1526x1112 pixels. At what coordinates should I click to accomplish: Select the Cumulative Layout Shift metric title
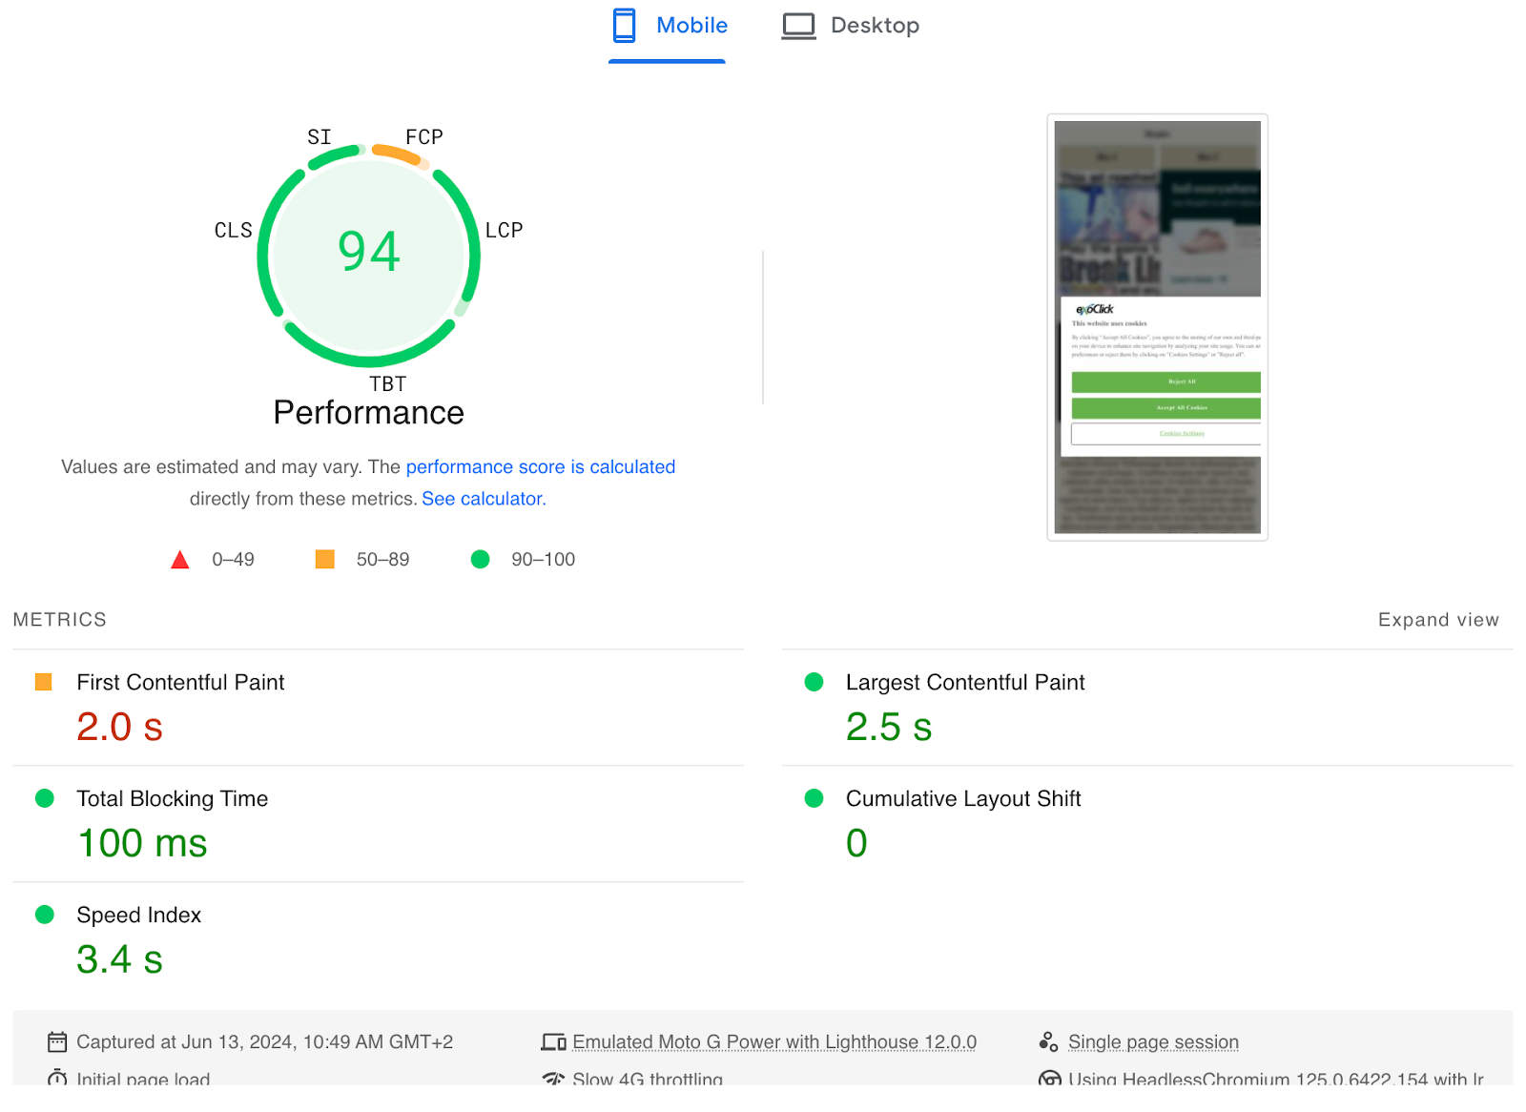963,799
